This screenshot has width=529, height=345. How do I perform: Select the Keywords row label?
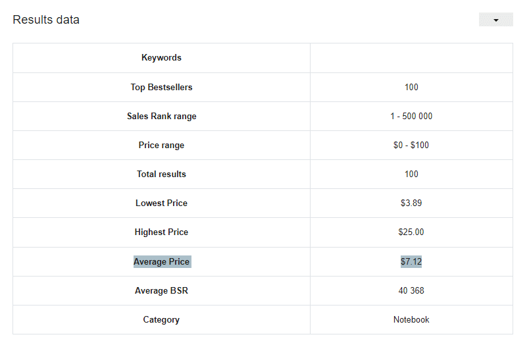161,58
